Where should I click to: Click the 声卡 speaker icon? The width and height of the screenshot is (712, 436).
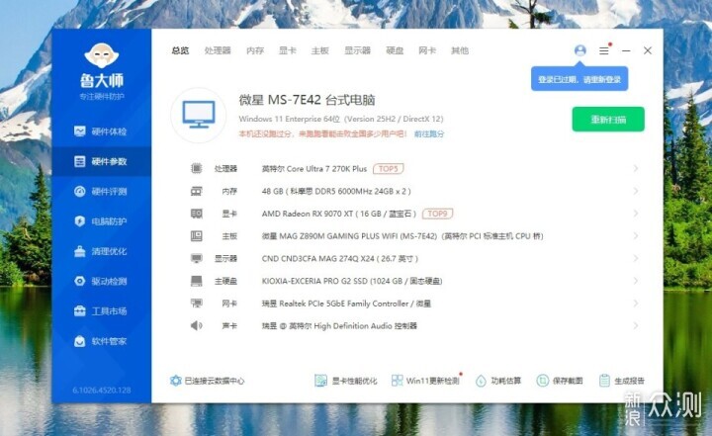pos(196,325)
